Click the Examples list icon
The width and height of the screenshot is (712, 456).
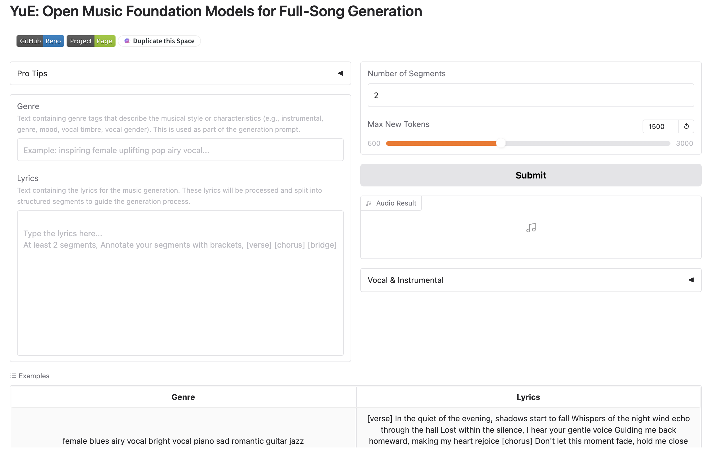(x=13, y=376)
